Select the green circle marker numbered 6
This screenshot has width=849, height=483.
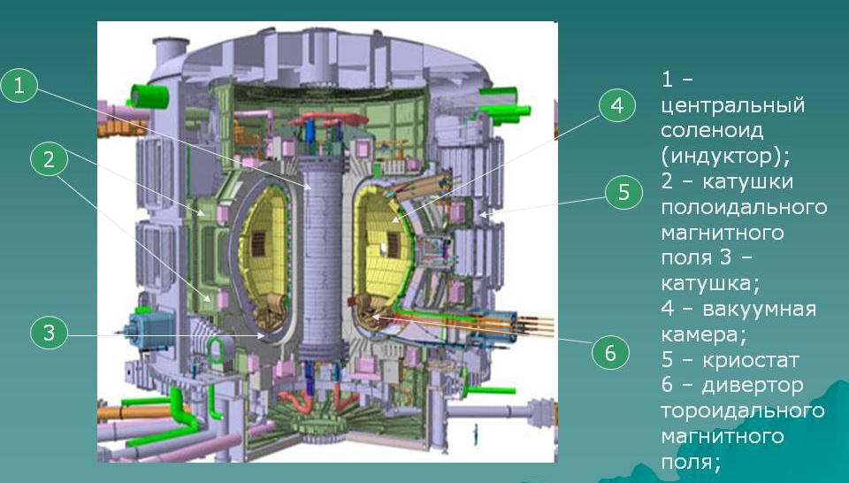pos(609,352)
